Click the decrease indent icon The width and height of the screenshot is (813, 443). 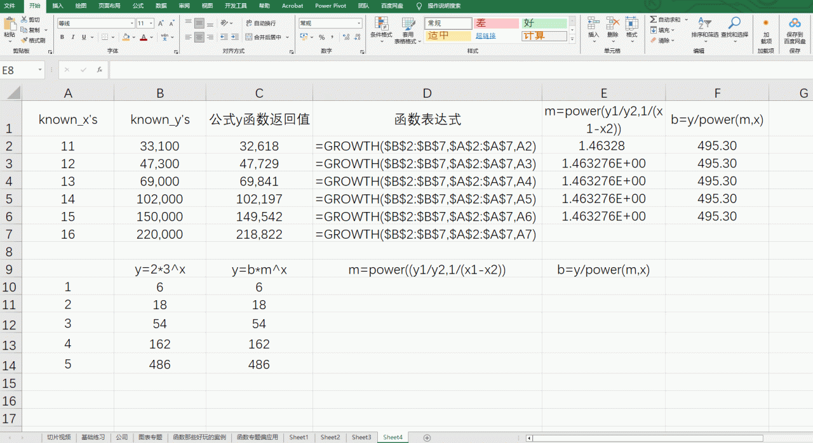224,37
